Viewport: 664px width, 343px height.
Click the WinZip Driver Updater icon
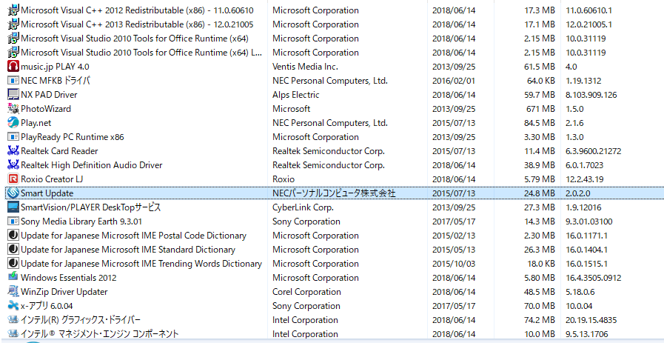tap(13, 292)
